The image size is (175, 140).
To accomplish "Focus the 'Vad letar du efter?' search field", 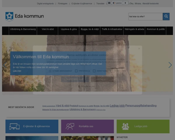I will [146, 17].
